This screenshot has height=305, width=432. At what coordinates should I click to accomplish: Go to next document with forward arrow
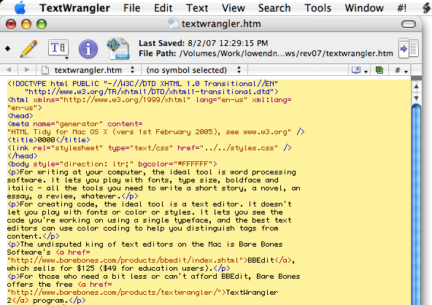pyautogui.click(x=27, y=70)
